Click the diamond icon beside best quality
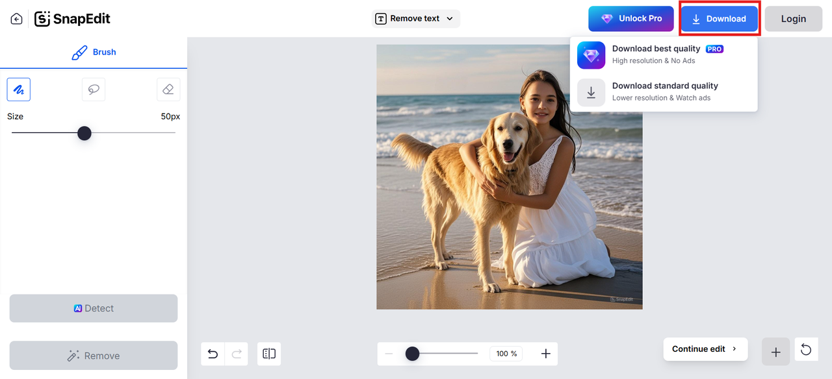The height and width of the screenshot is (379, 832). click(591, 55)
